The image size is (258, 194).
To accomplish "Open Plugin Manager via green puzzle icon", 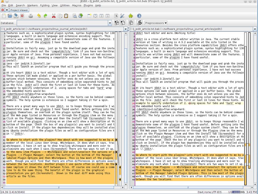I will click(131, 16).
